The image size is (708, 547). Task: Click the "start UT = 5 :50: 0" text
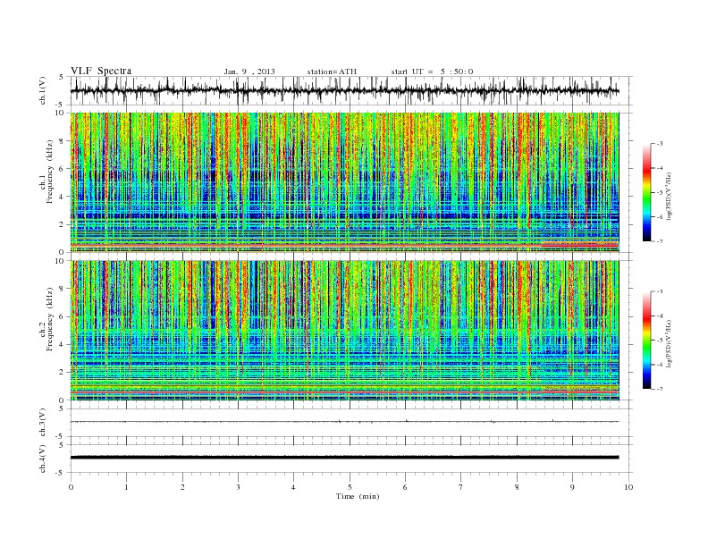(432, 72)
